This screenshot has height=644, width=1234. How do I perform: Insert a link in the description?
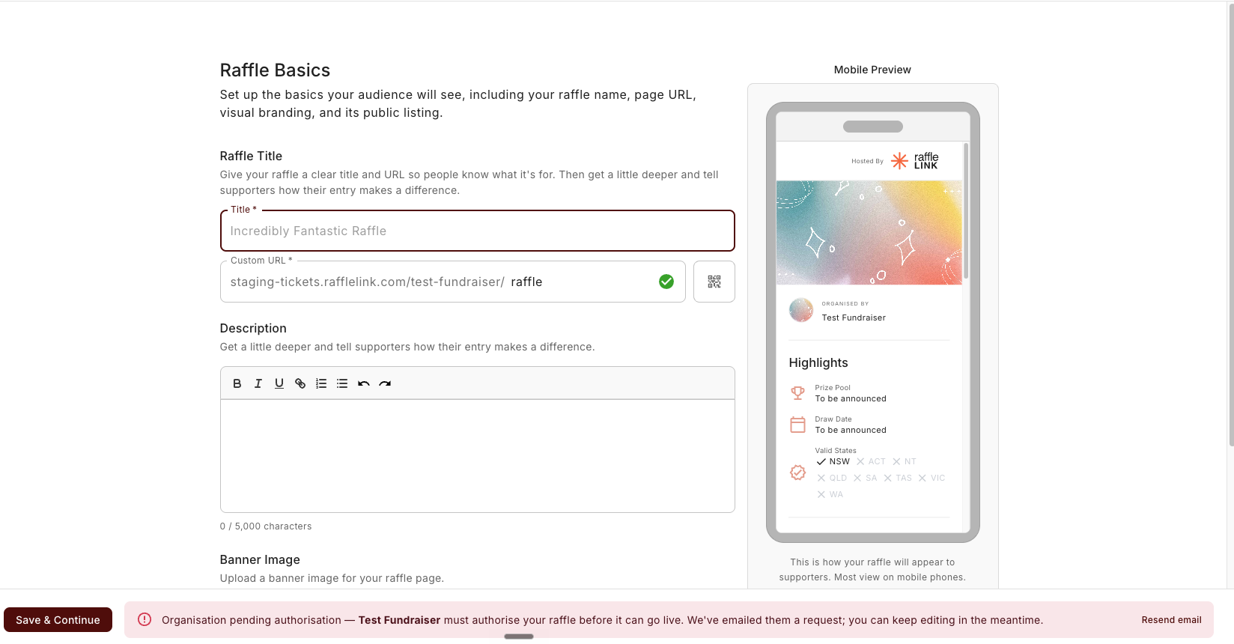pyautogui.click(x=300, y=383)
